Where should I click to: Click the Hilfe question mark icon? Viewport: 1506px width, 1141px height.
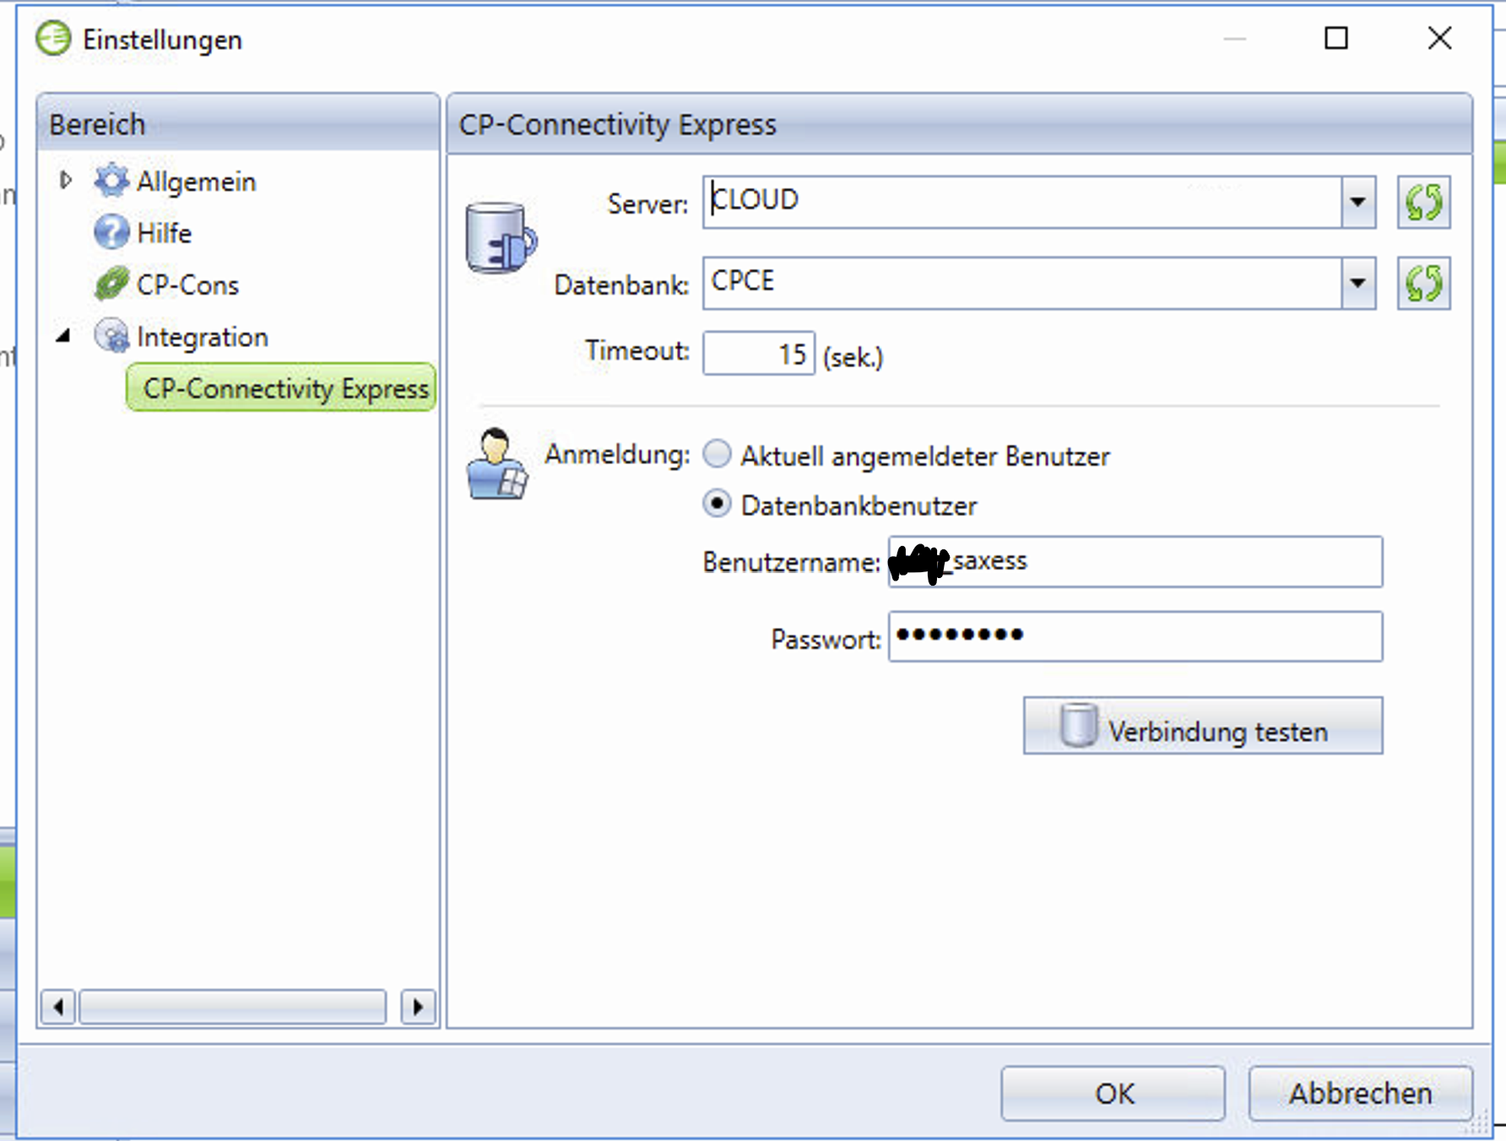pyautogui.click(x=111, y=232)
